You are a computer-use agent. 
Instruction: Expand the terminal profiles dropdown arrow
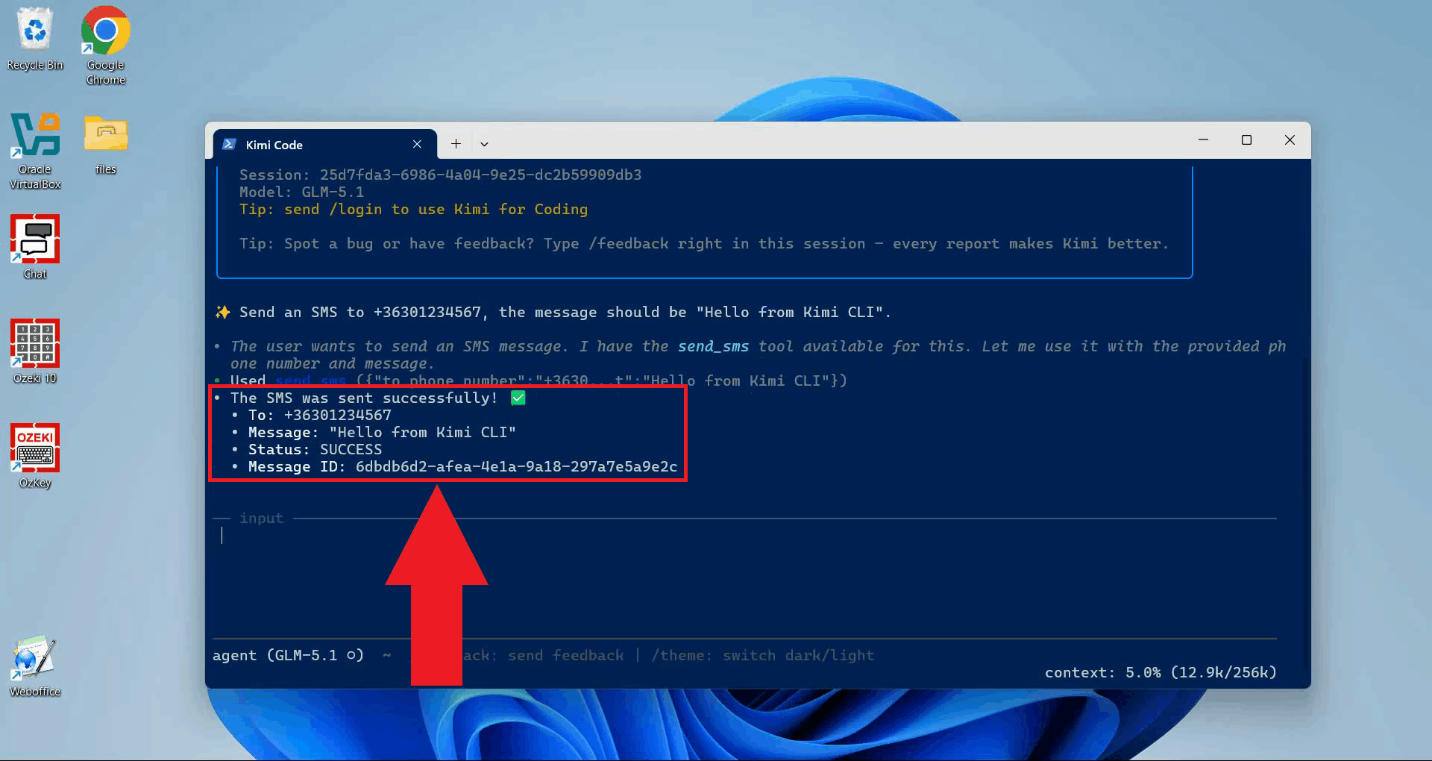(484, 144)
